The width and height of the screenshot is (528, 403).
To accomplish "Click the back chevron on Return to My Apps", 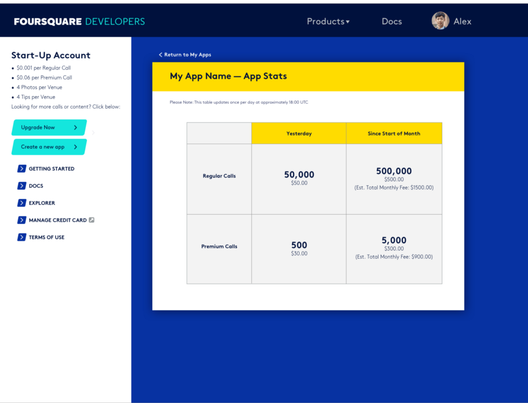I will tap(161, 54).
